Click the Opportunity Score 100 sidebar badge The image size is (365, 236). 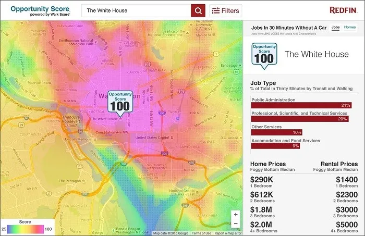[x=264, y=56]
